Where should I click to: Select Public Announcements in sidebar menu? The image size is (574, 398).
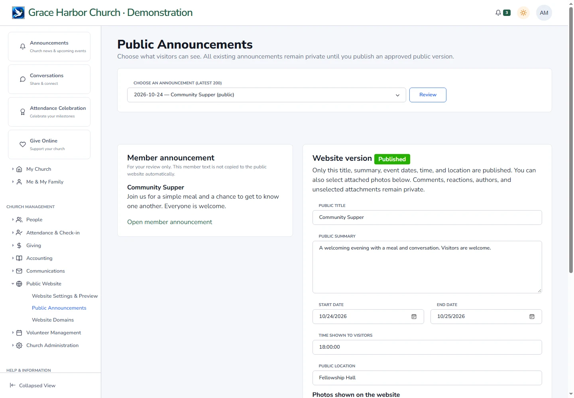(x=59, y=308)
